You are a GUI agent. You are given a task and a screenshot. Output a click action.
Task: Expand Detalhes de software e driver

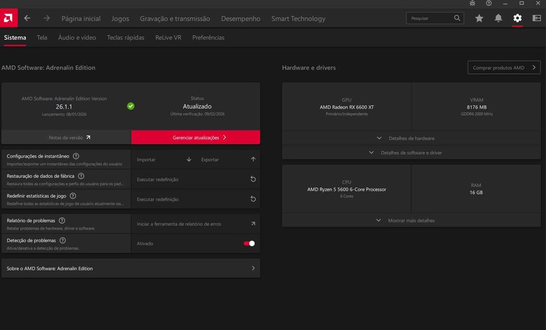411,152
